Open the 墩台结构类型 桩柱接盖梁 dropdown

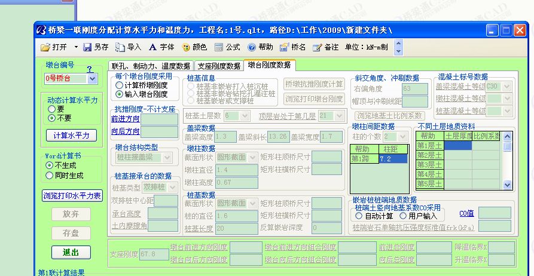tap(167, 158)
